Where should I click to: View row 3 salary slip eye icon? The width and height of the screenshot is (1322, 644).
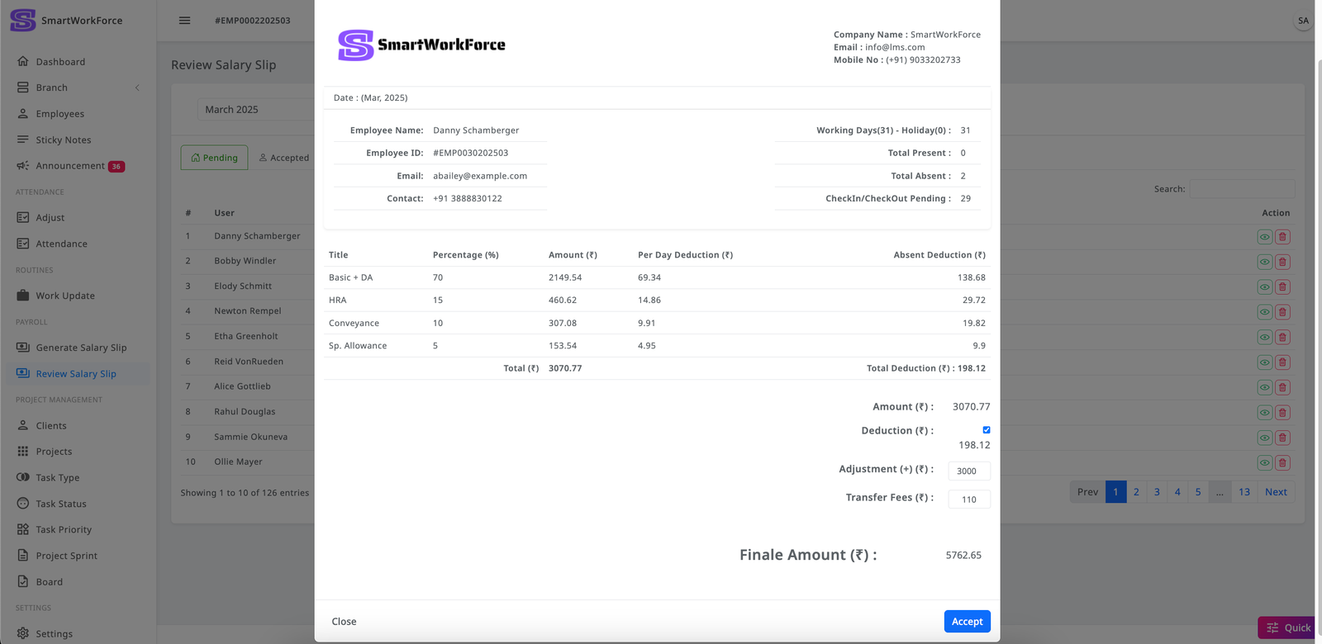(1264, 287)
